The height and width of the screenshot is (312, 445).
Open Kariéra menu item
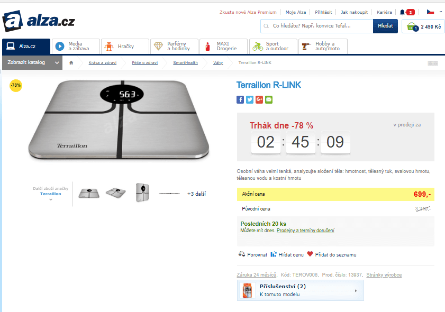point(384,12)
